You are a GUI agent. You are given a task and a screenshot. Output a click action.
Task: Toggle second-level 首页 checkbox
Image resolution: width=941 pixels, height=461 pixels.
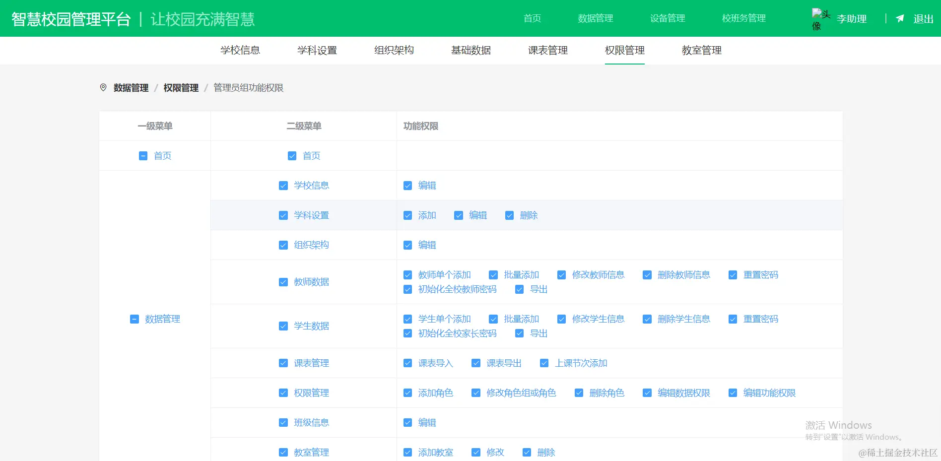(x=292, y=156)
